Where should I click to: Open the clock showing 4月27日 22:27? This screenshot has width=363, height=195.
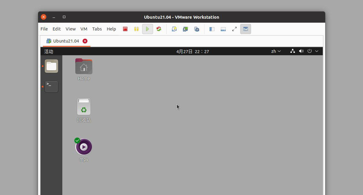(x=193, y=51)
